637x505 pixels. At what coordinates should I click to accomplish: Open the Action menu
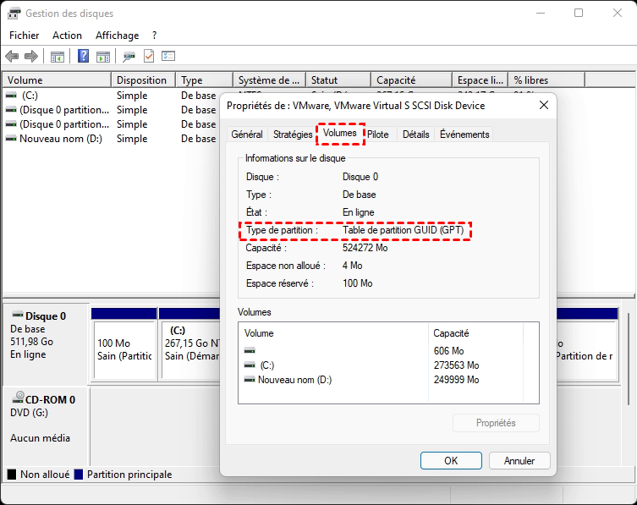coord(67,36)
